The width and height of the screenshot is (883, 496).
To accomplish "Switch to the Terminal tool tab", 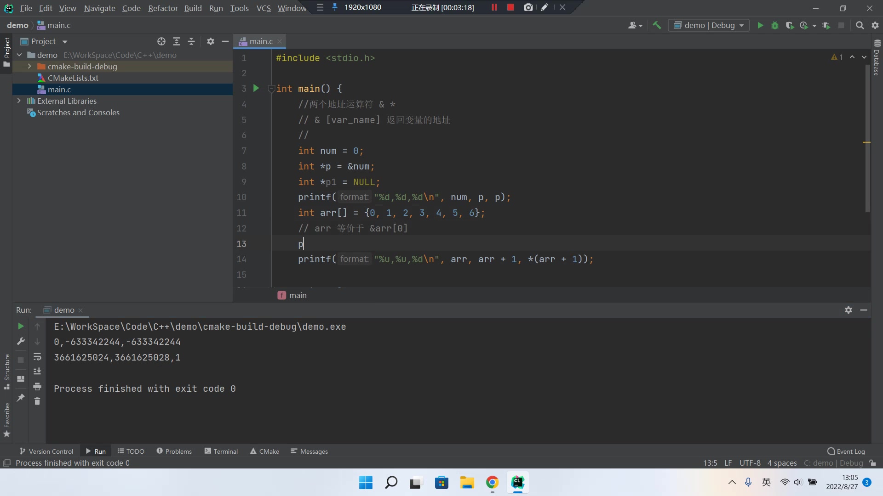I will (221, 451).
